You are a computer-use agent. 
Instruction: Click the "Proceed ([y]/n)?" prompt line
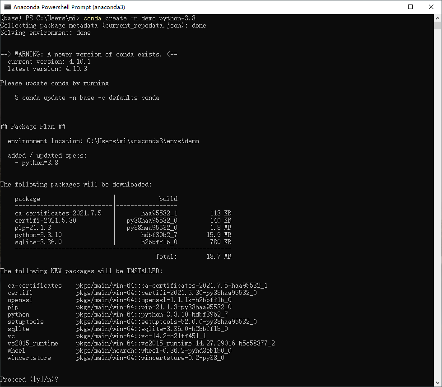(29, 379)
